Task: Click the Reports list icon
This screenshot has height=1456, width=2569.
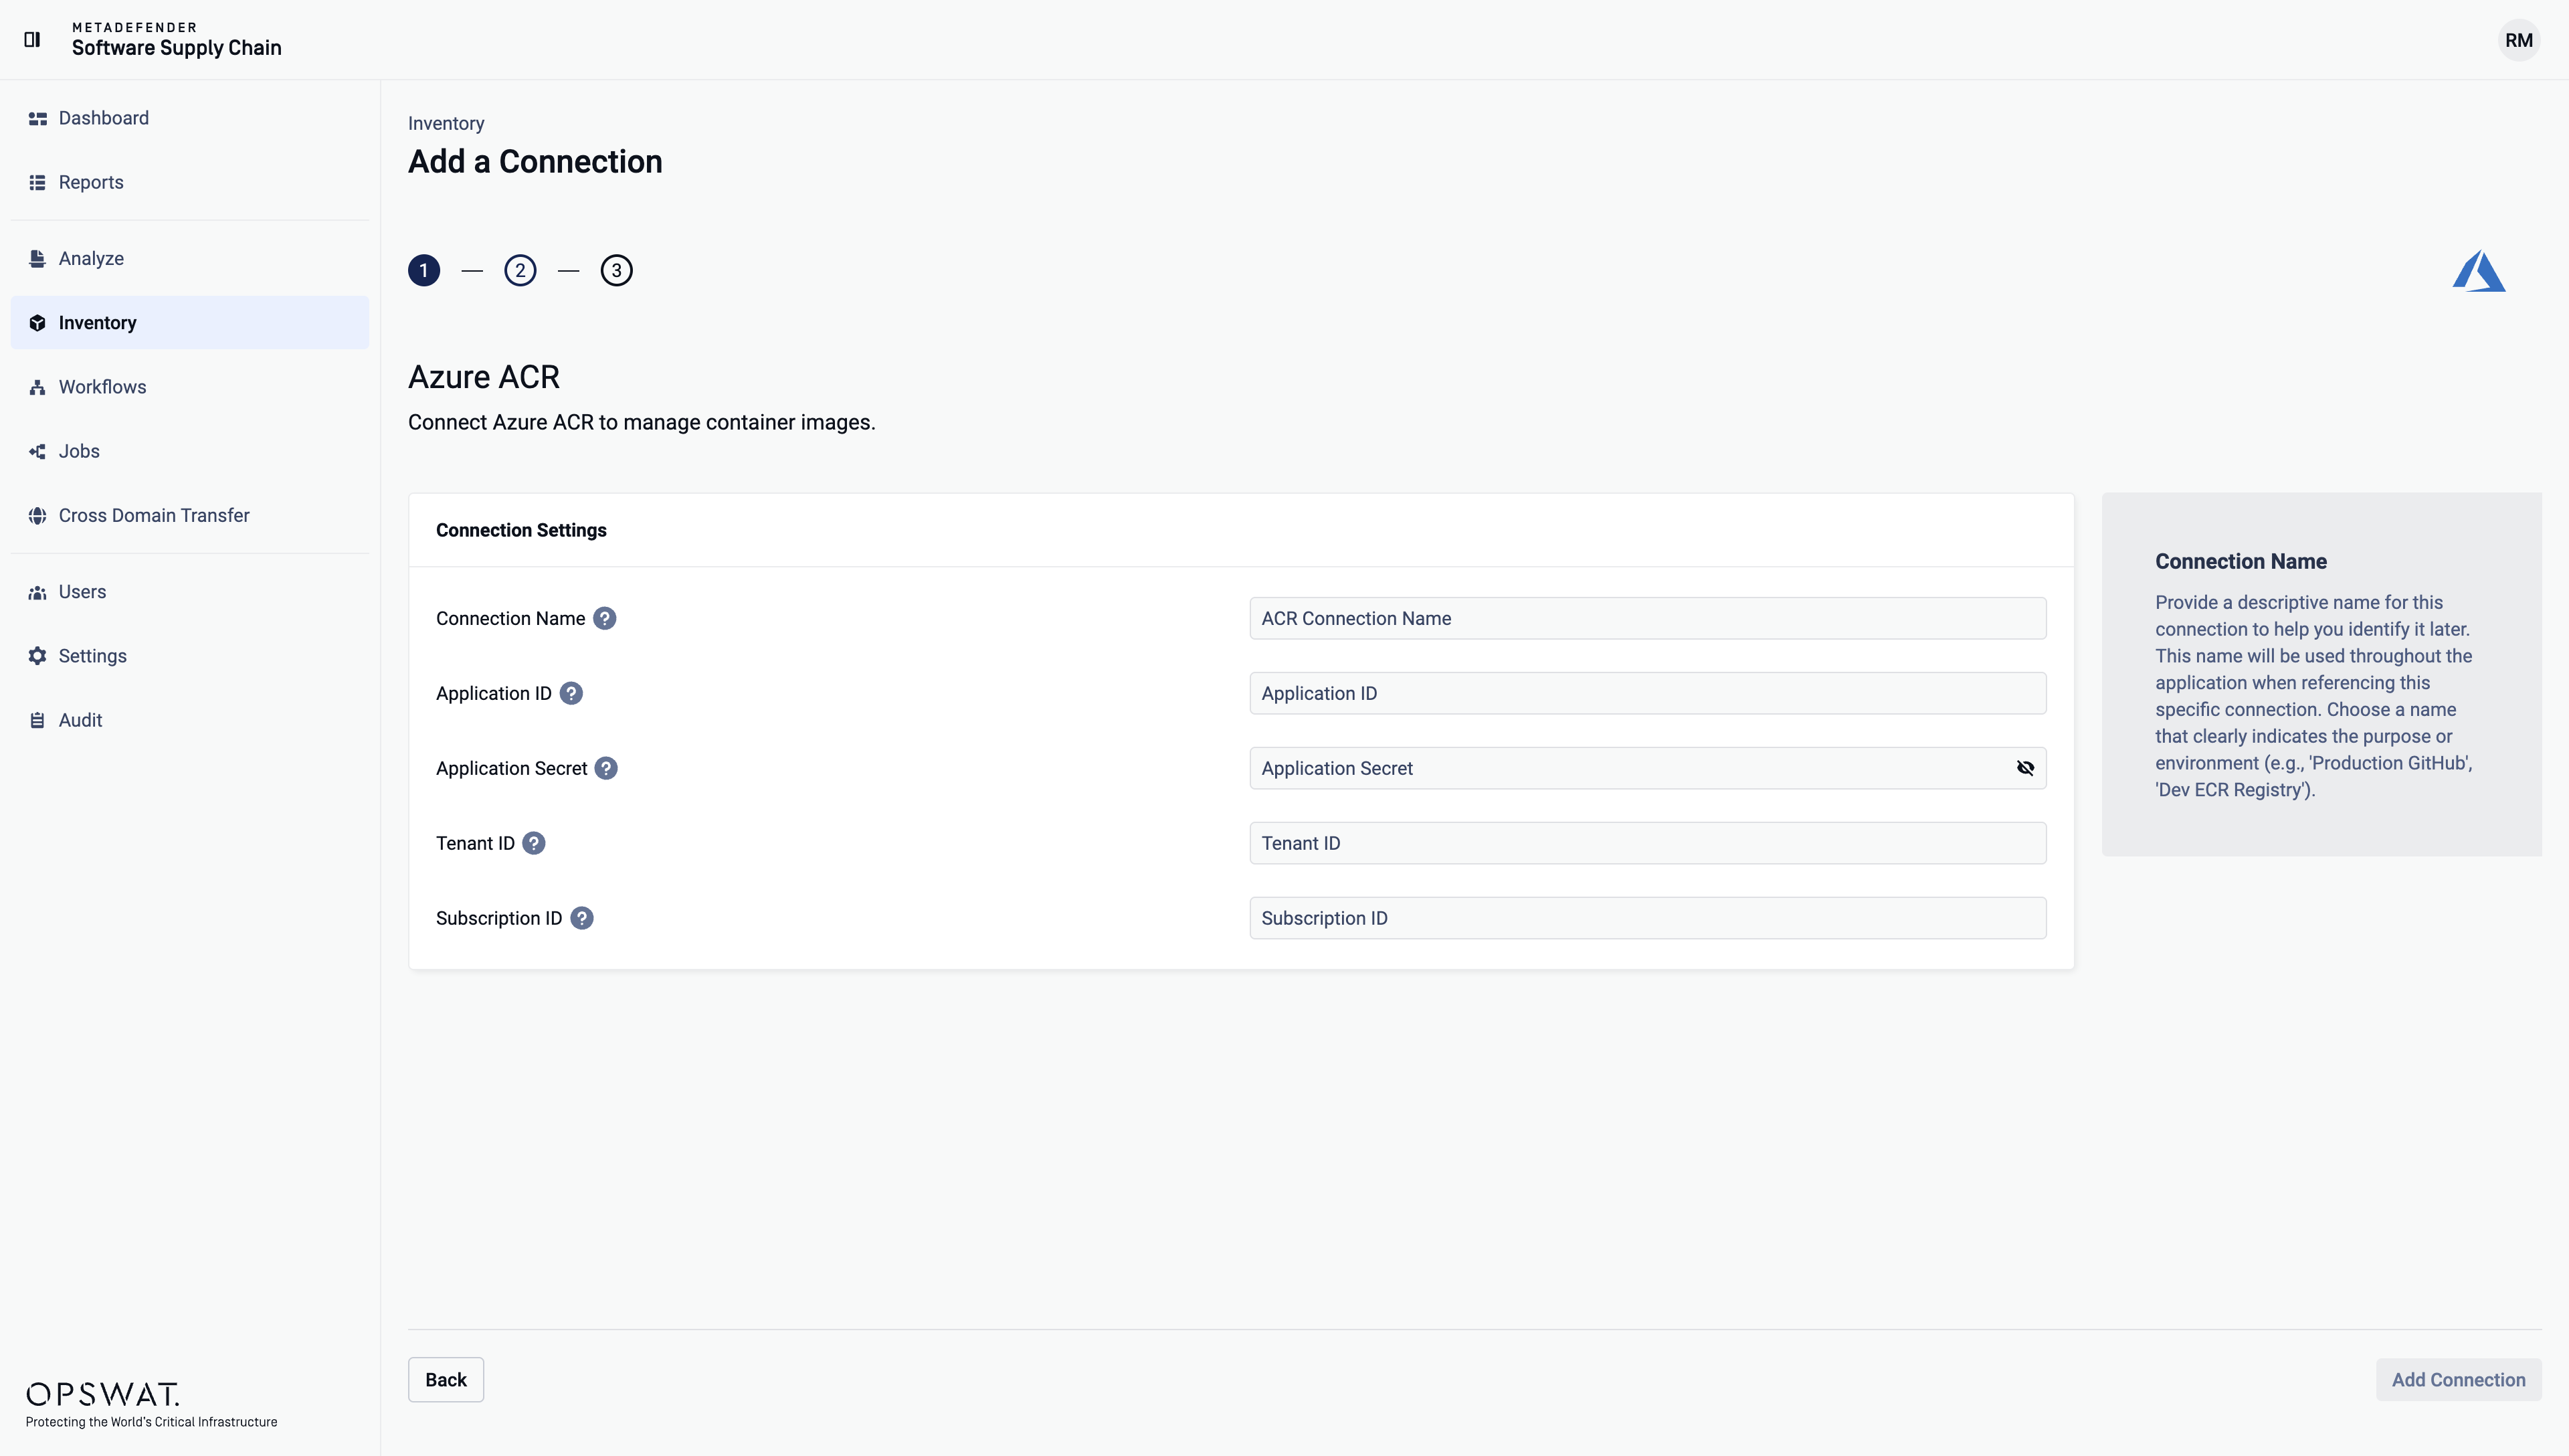Action: pyautogui.click(x=38, y=182)
